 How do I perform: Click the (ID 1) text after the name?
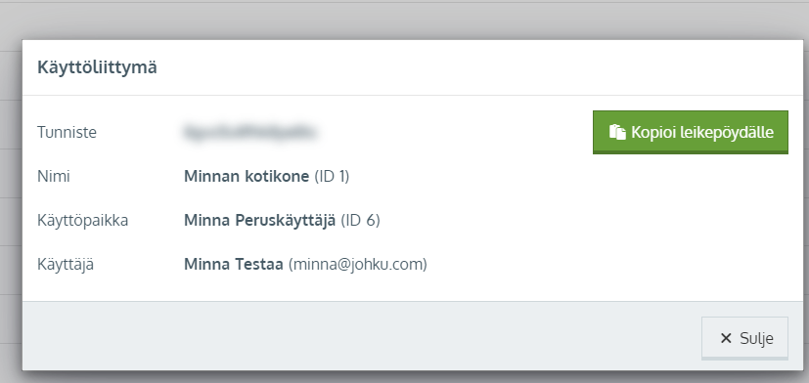332,176
